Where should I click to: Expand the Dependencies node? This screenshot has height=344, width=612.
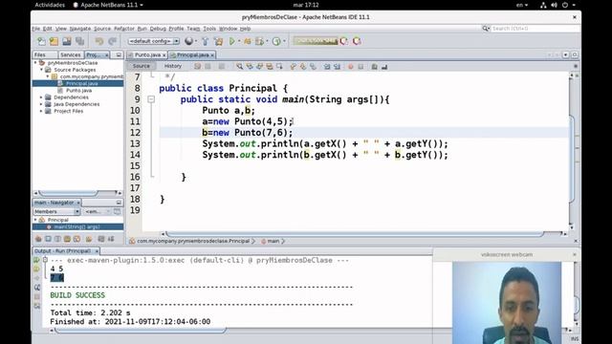pyautogui.click(x=41, y=97)
